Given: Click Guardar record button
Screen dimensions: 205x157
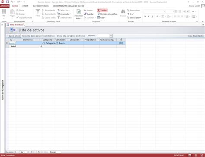Looking at the screenshot, I should [89, 14].
